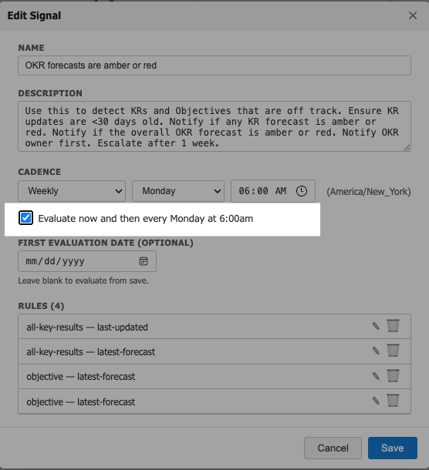Click the Cancel button
This screenshot has width=429, height=470.
[333, 448]
